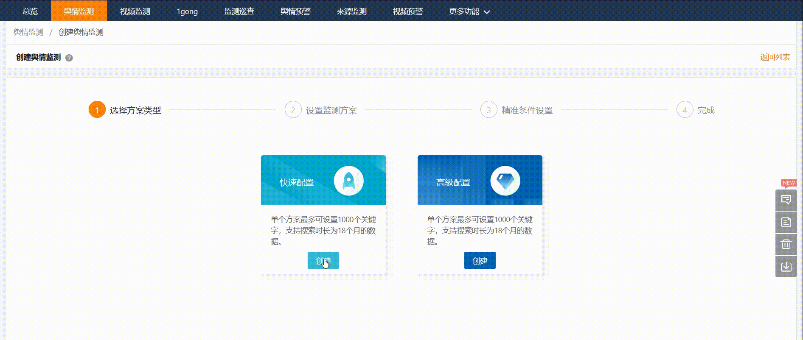Click the 创建舆情监测 page title
This screenshot has height=340, width=803.
[x=38, y=57]
